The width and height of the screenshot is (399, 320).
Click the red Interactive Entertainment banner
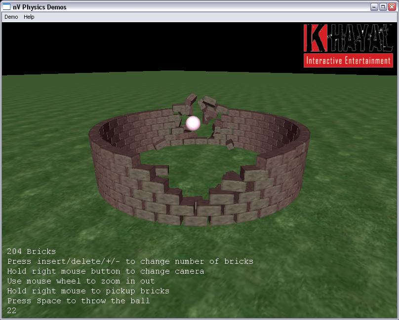tap(348, 61)
